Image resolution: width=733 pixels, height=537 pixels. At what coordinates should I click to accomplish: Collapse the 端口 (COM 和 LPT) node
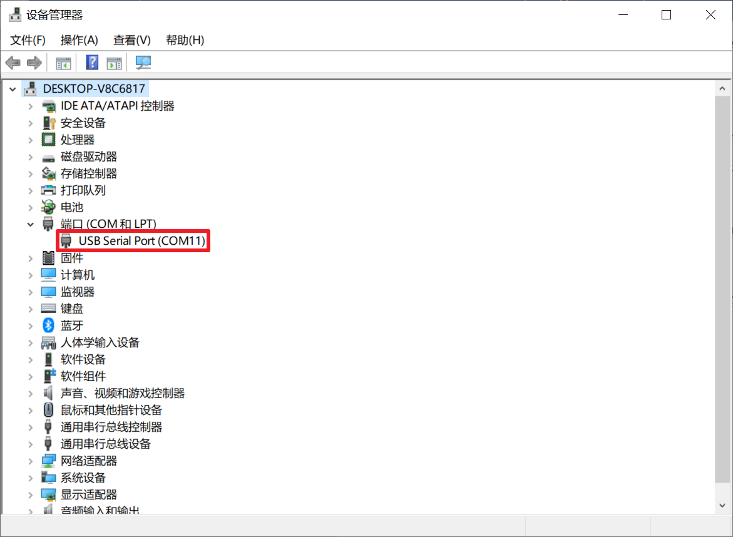[x=30, y=224]
